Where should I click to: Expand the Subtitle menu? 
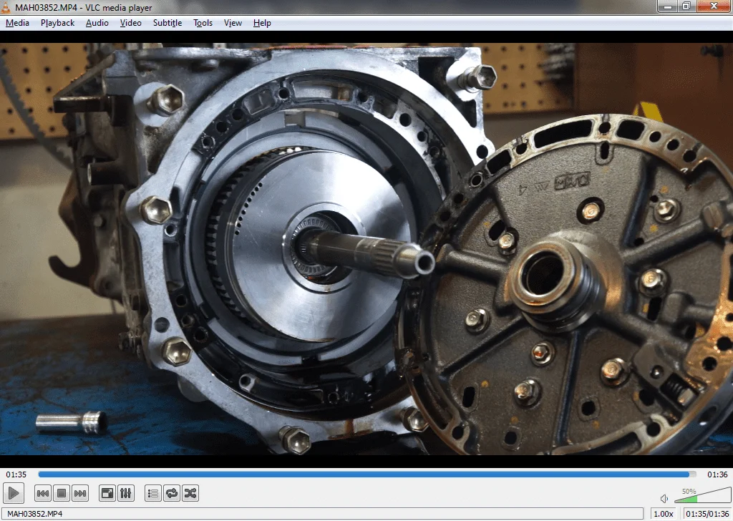tap(167, 23)
